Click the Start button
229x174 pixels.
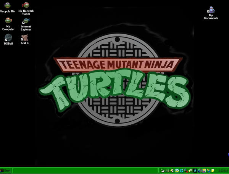pos(6,171)
